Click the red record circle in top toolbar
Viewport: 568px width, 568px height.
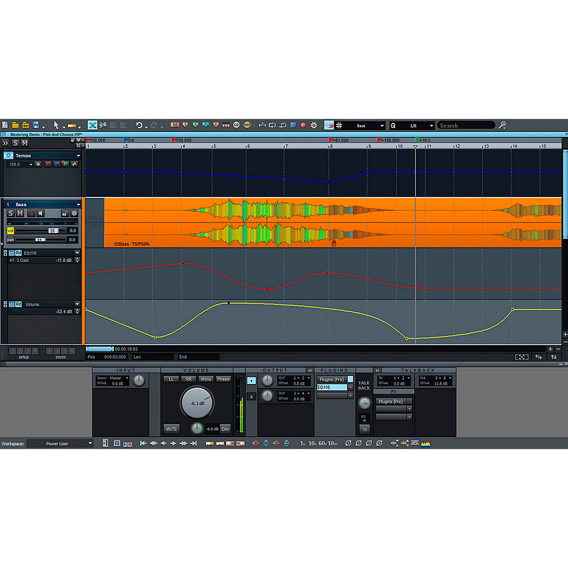click(303, 125)
